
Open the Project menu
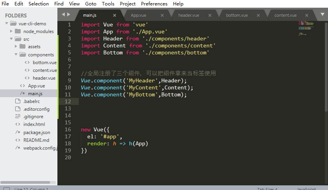128,4
